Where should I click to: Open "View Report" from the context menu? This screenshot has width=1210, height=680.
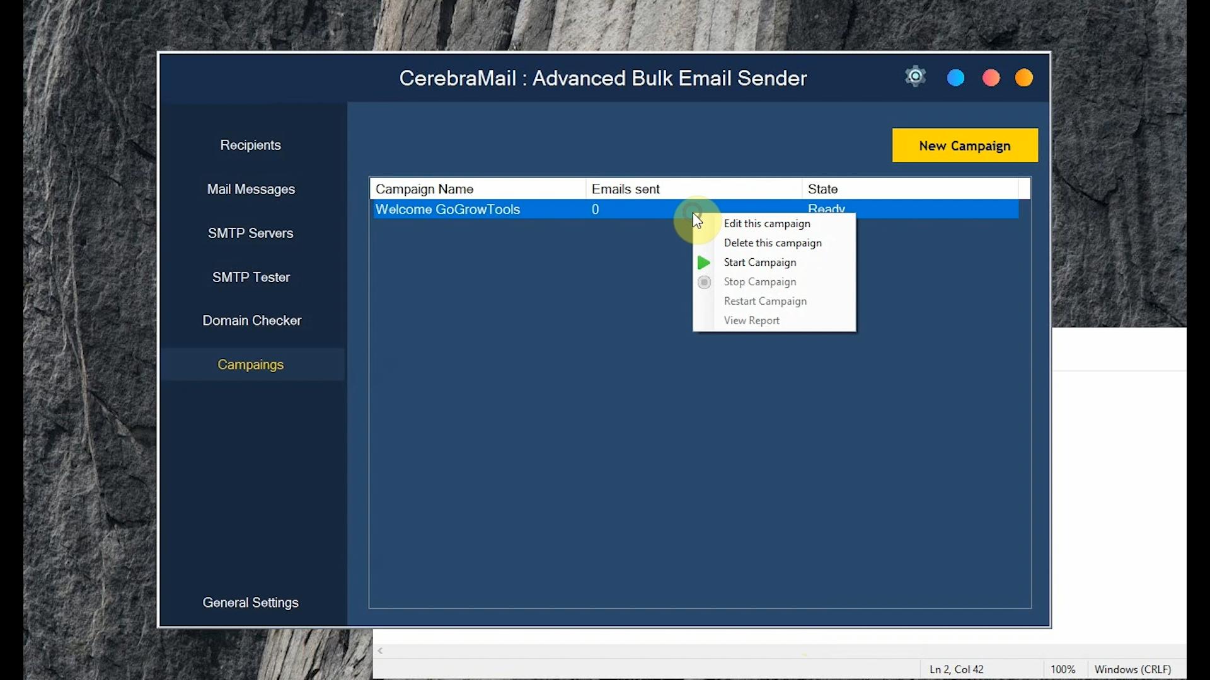(x=751, y=320)
